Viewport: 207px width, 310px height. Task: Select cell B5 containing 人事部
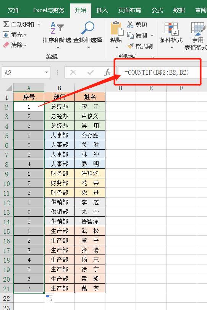(x=60, y=135)
